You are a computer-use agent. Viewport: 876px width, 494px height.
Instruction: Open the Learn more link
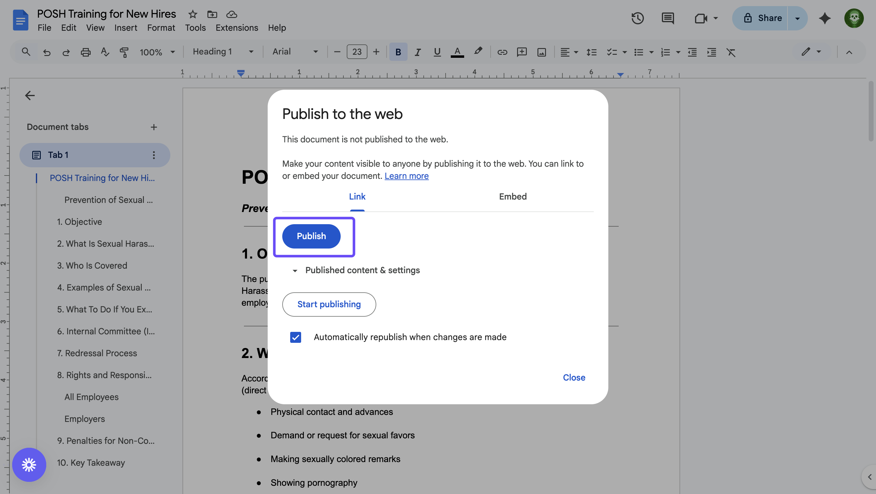[x=406, y=176]
